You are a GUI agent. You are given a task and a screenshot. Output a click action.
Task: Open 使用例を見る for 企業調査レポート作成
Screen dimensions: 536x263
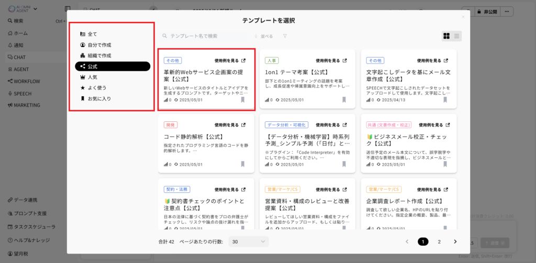[x=432, y=189]
